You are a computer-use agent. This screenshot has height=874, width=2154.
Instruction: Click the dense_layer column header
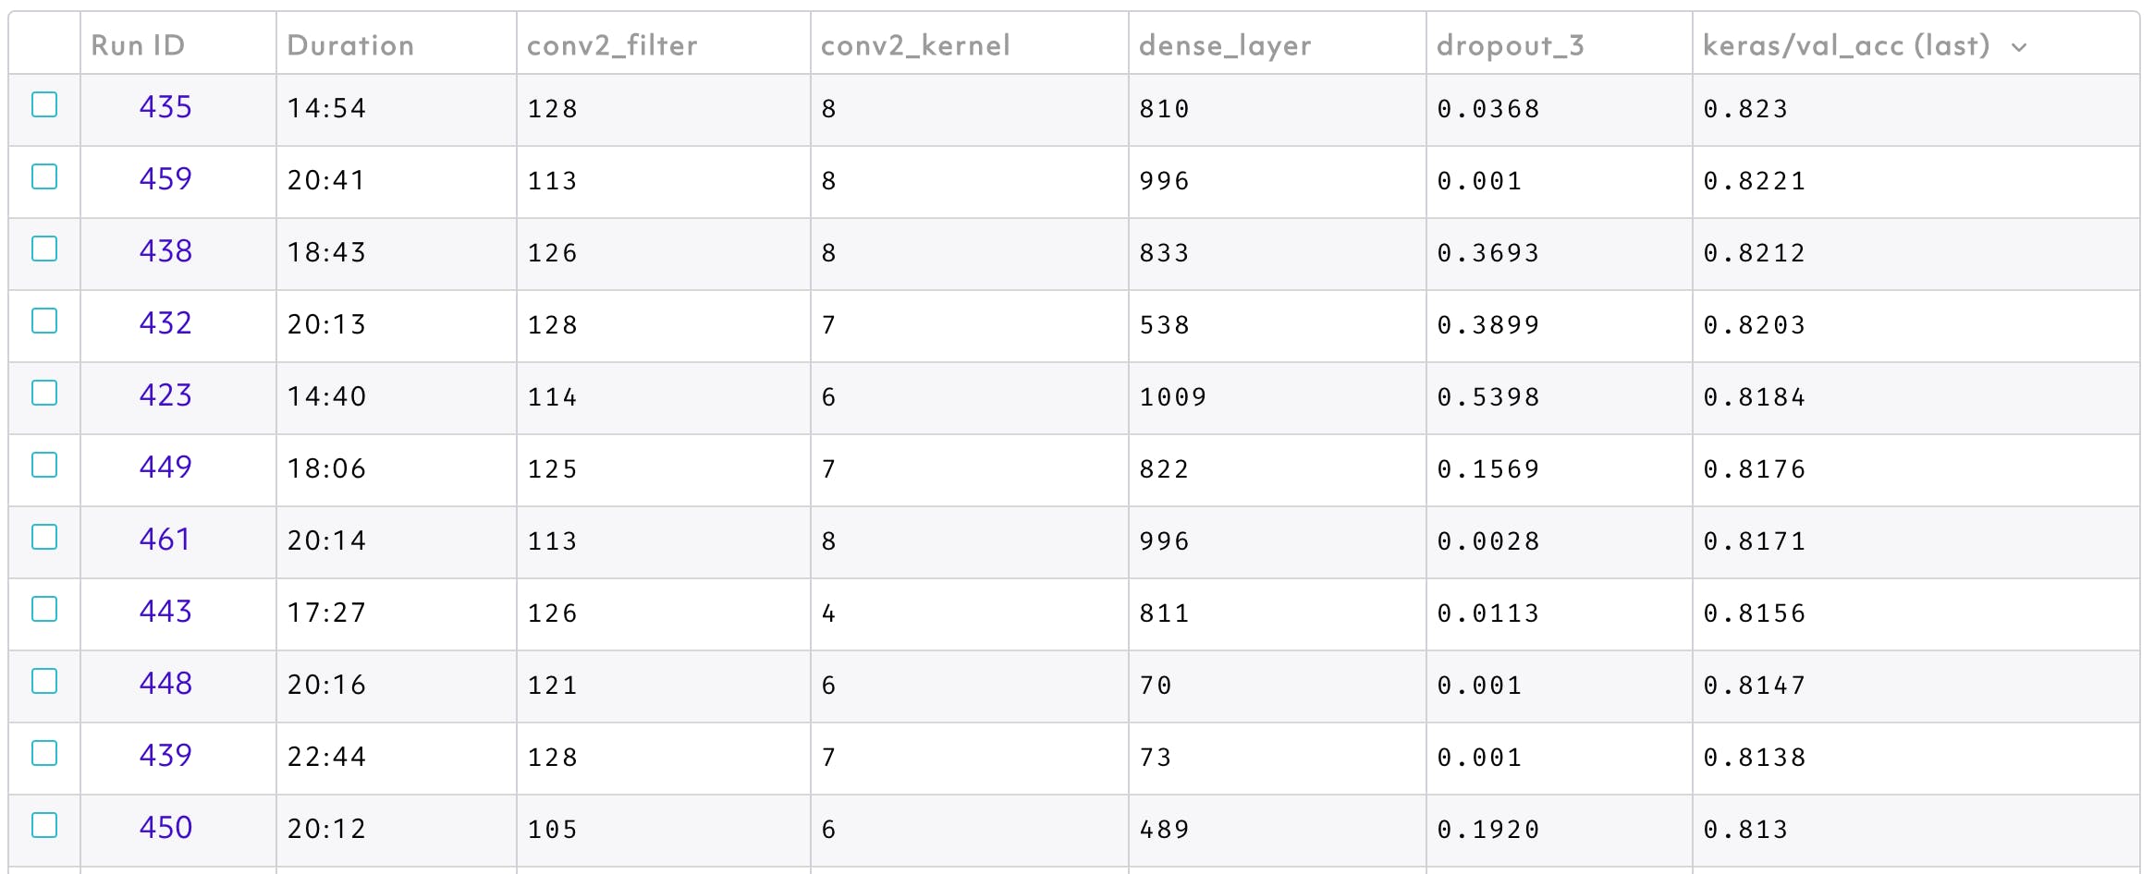coord(1225,45)
